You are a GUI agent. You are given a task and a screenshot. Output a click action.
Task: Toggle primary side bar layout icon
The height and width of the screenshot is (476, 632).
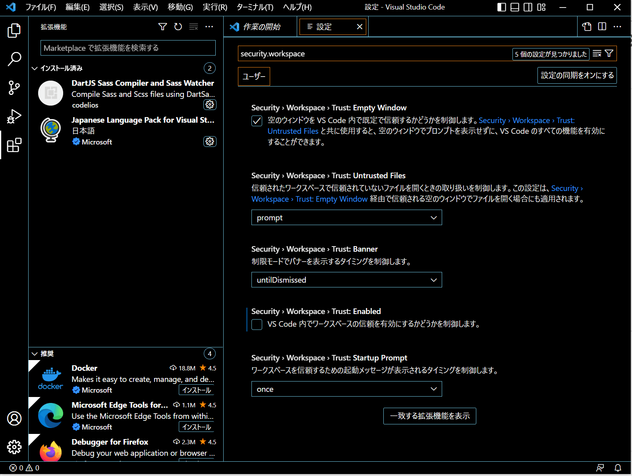[x=502, y=7]
